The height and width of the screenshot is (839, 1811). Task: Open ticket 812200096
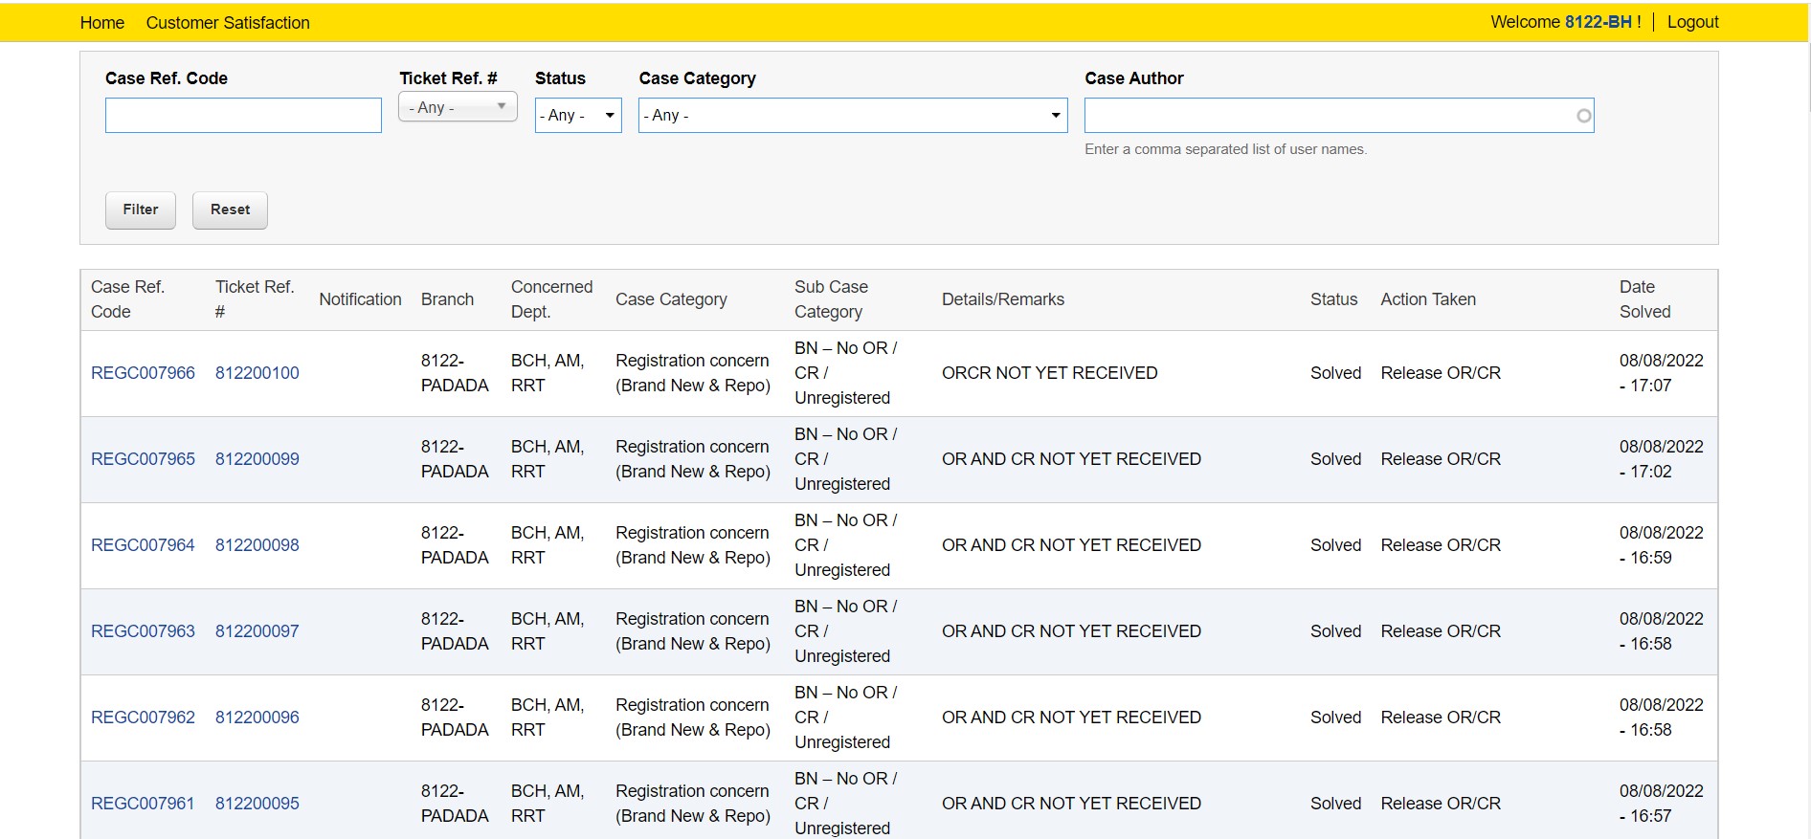pyautogui.click(x=257, y=718)
